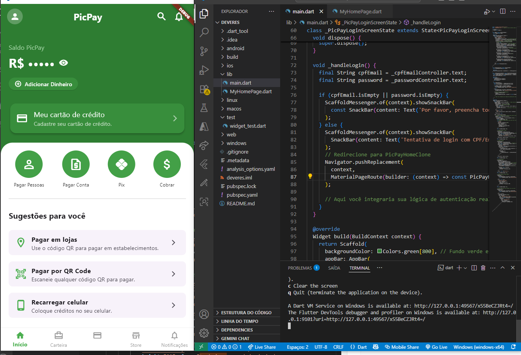This screenshot has height=355, width=521.
Task: Open the profile avatar in PicPay app
Action: tap(15, 17)
